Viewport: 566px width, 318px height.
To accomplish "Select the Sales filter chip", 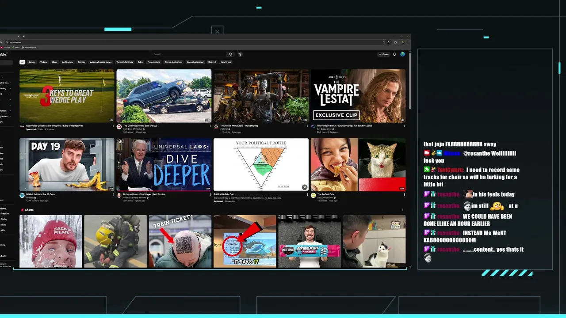I will (140, 62).
